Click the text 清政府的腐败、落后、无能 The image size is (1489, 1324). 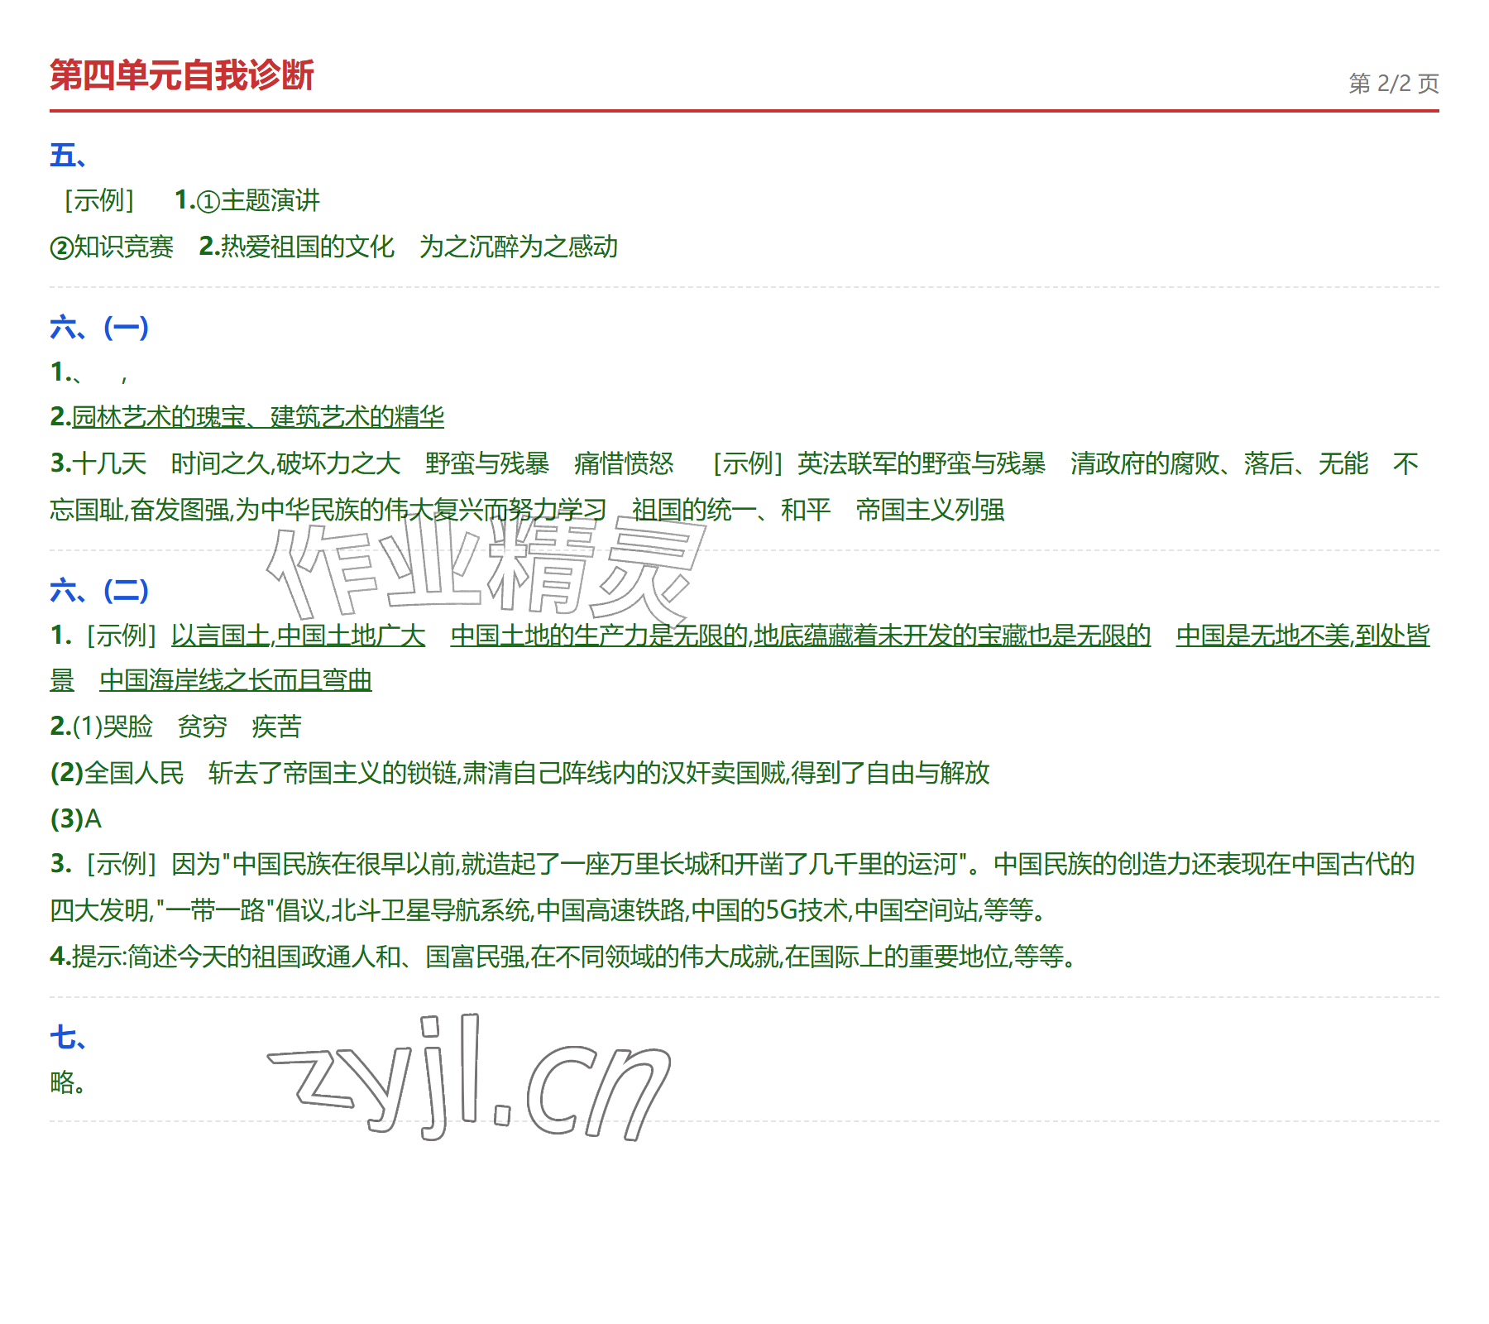1219,463
